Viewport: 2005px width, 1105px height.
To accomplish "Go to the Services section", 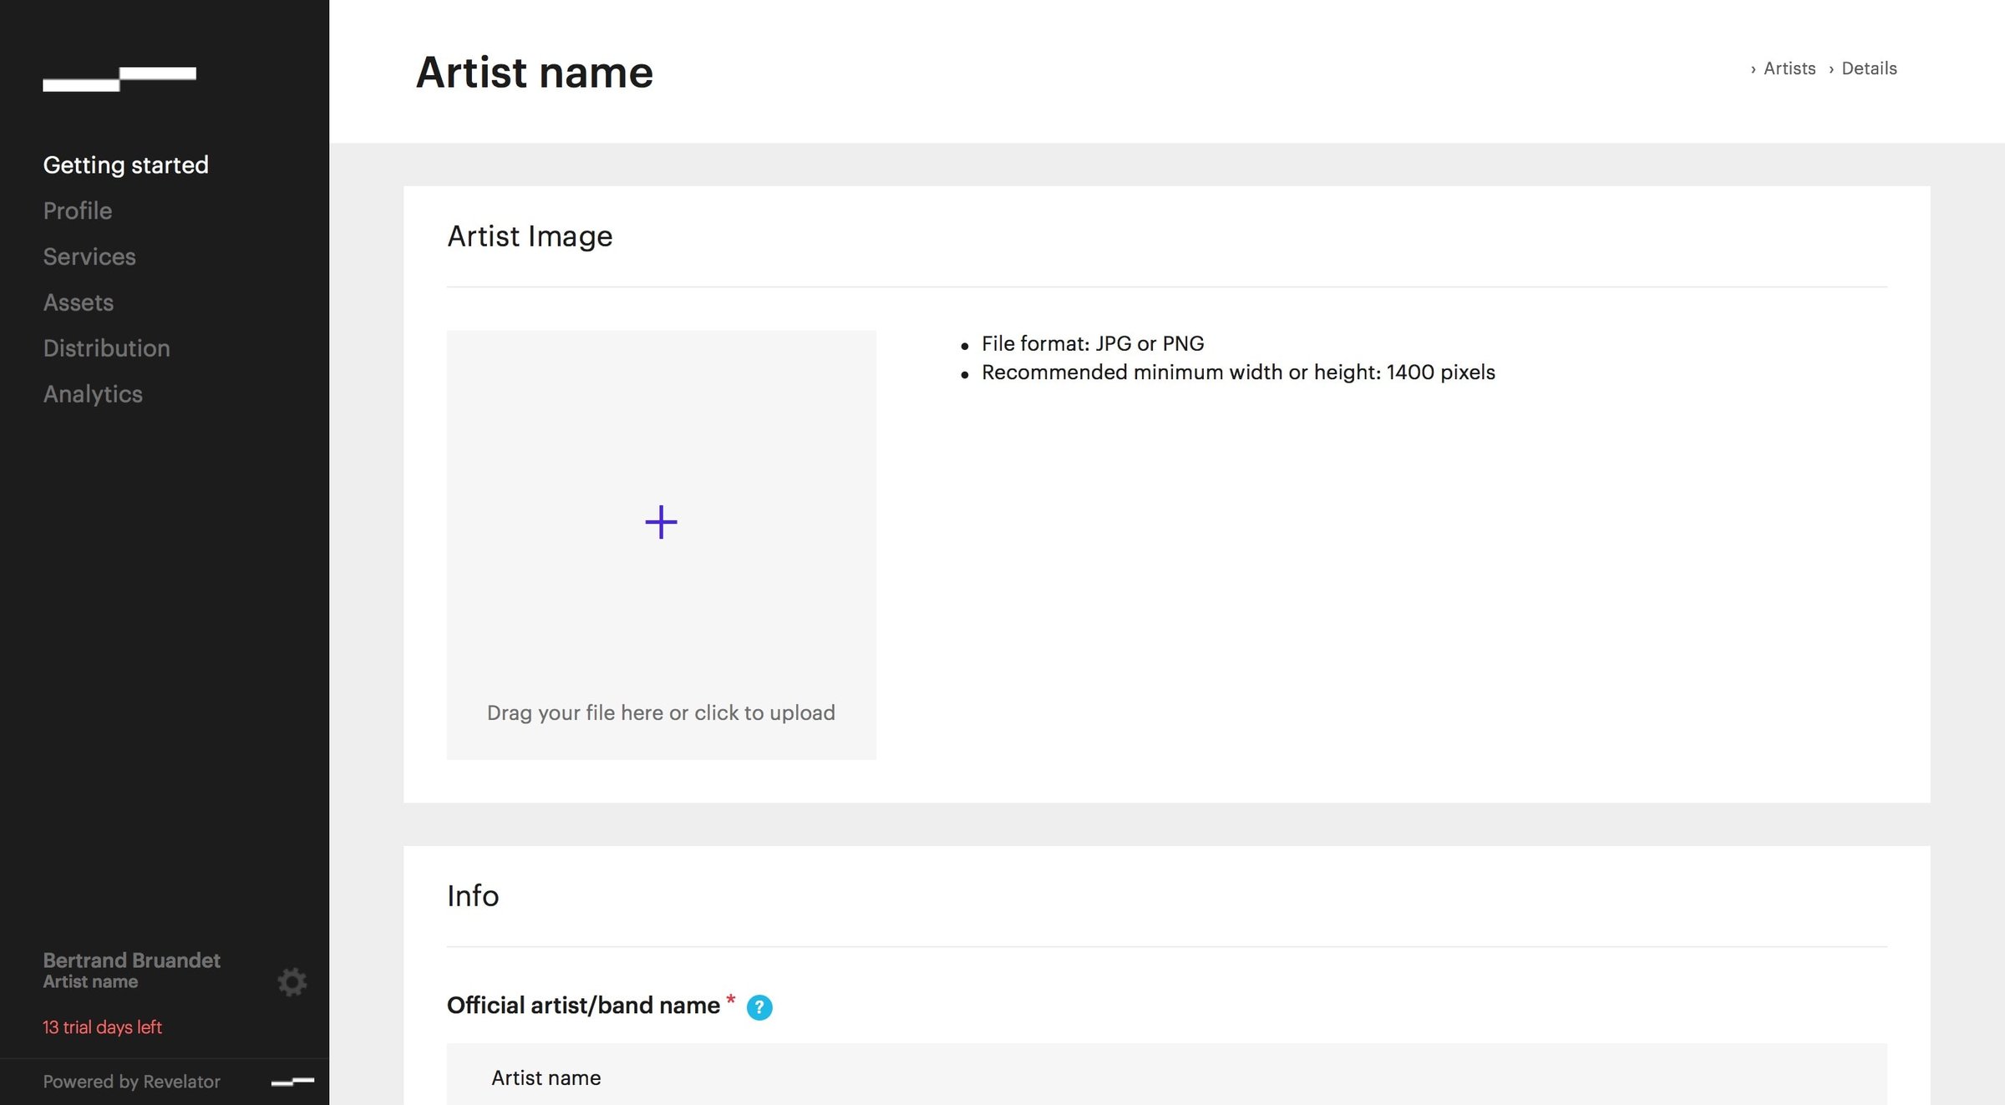I will tap(89, 256).
